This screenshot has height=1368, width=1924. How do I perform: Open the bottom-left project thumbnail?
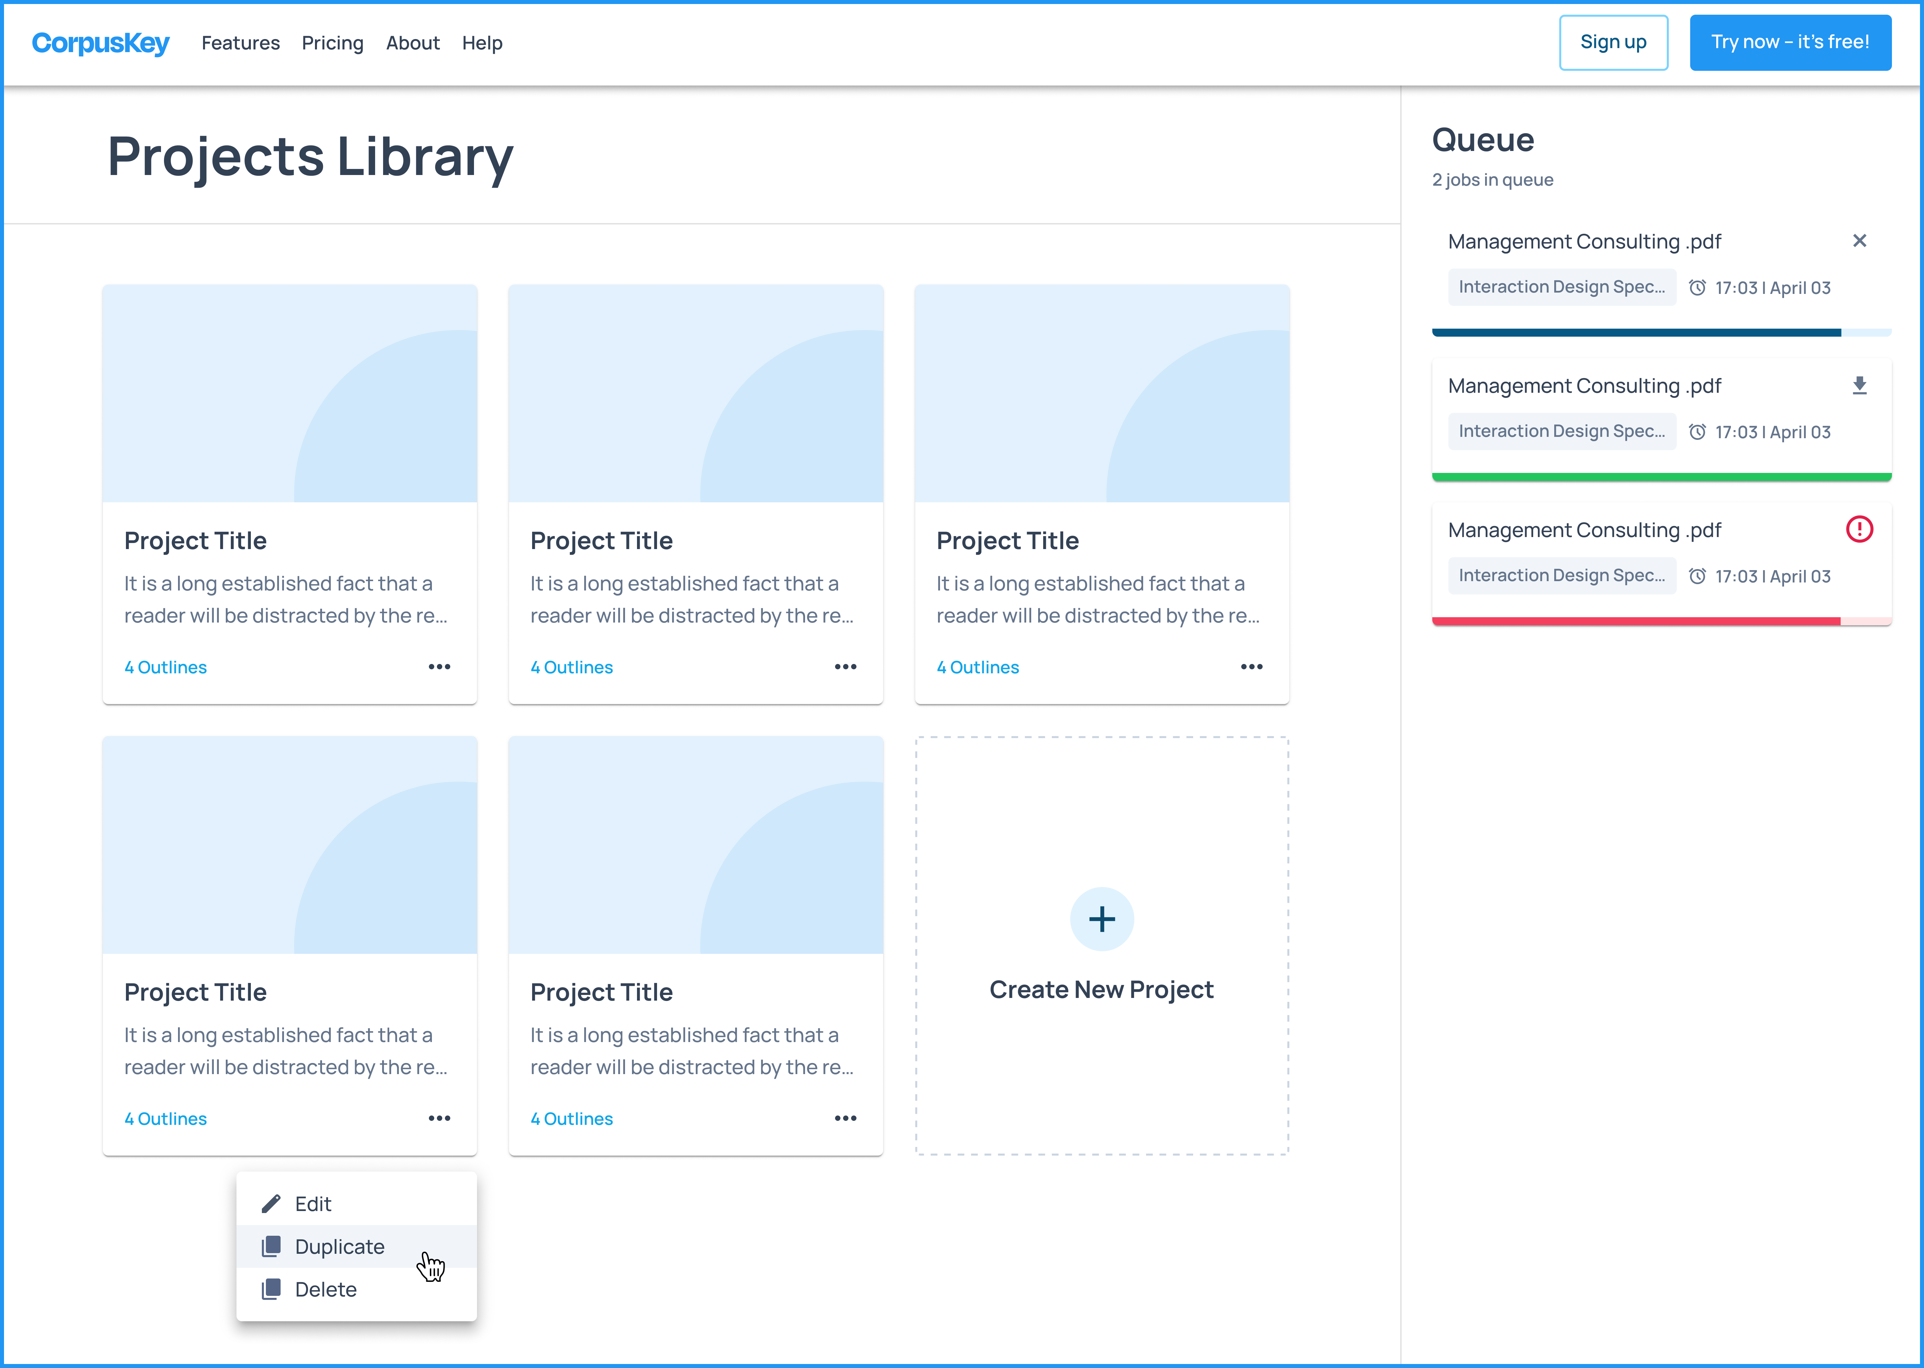point(290,845)
